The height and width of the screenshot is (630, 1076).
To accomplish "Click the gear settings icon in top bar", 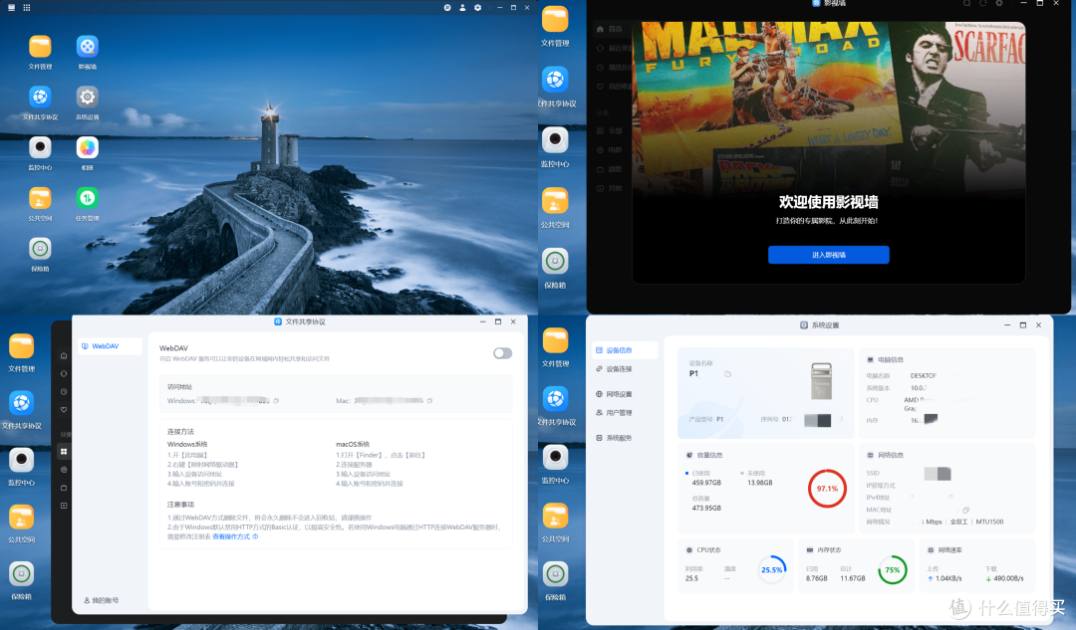I will click(477, 8).
